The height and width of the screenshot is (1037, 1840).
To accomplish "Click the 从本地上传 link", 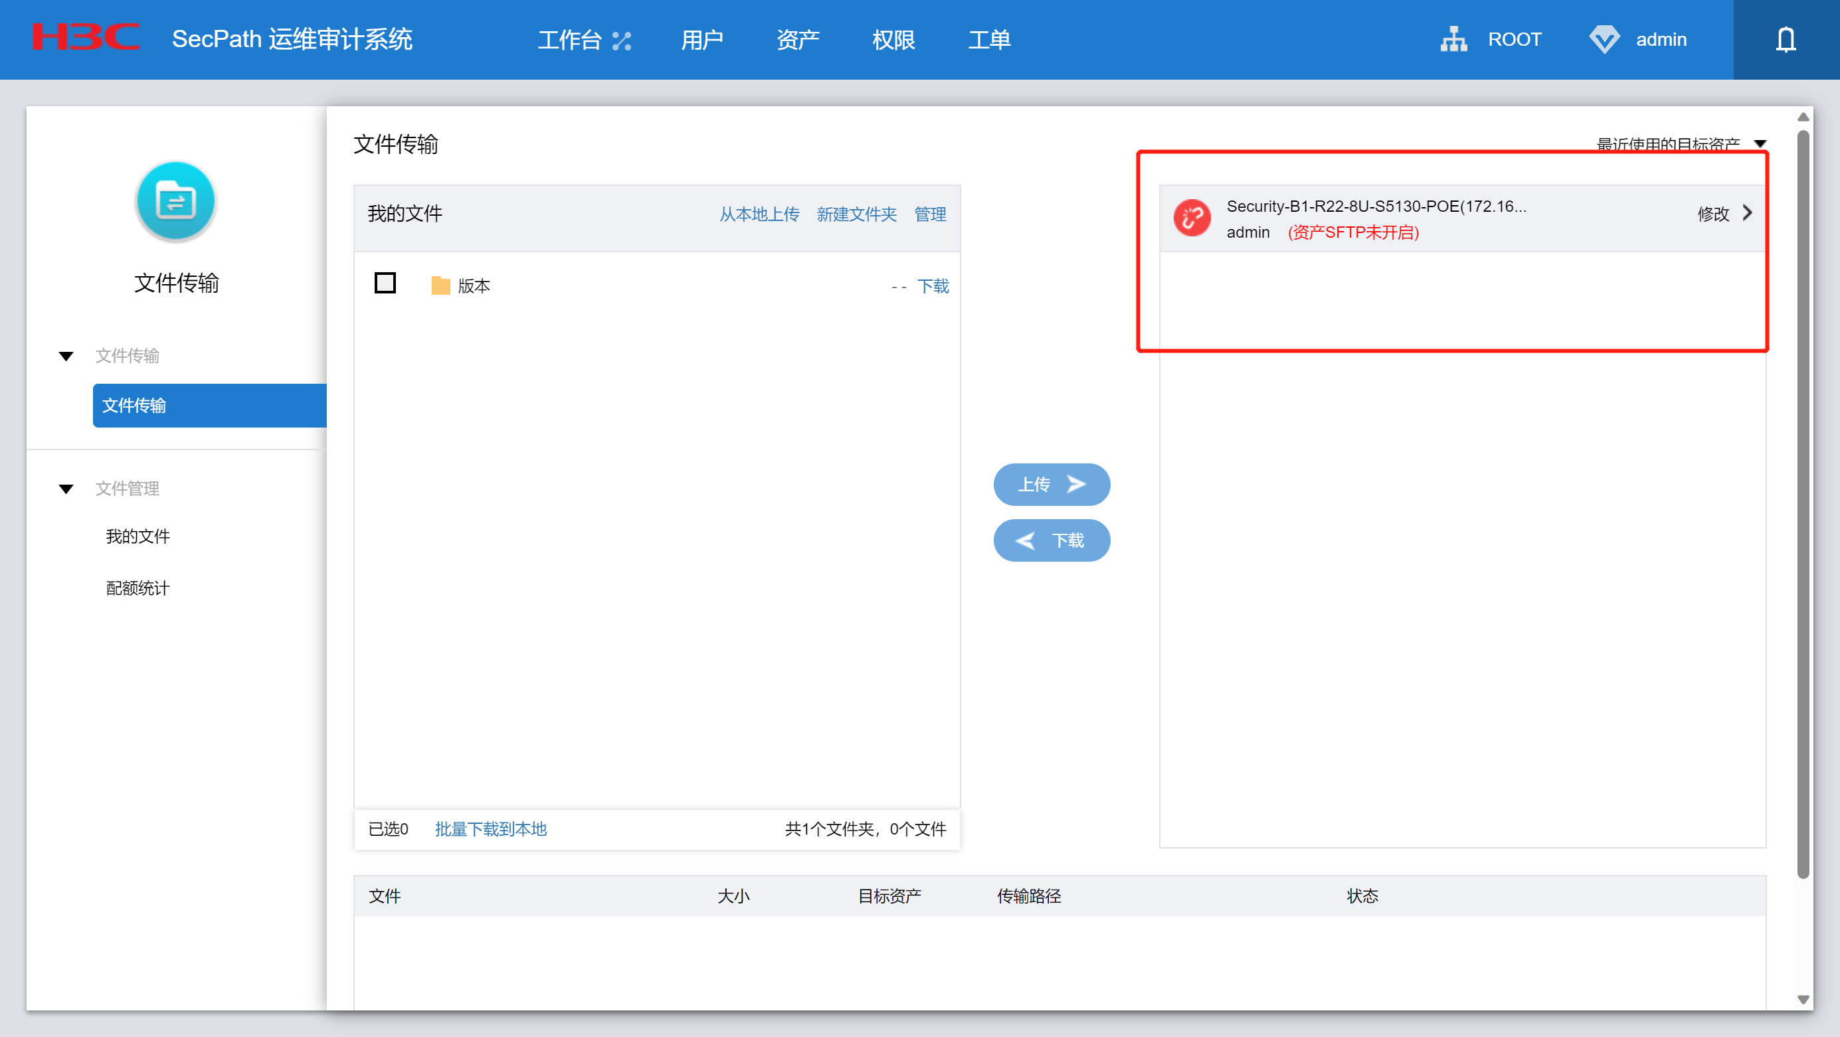I will point(759,214).
